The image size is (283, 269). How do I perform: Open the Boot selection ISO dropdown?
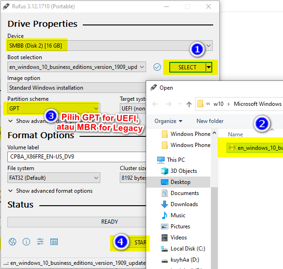pos(77,67)
